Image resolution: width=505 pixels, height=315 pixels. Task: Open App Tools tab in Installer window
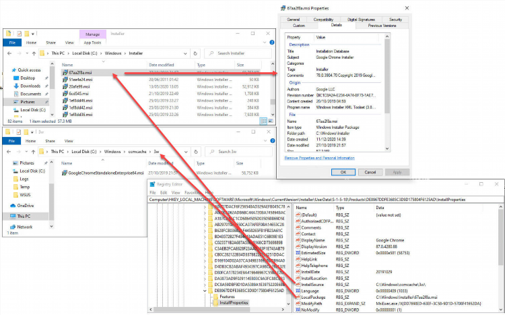[92, 42]
